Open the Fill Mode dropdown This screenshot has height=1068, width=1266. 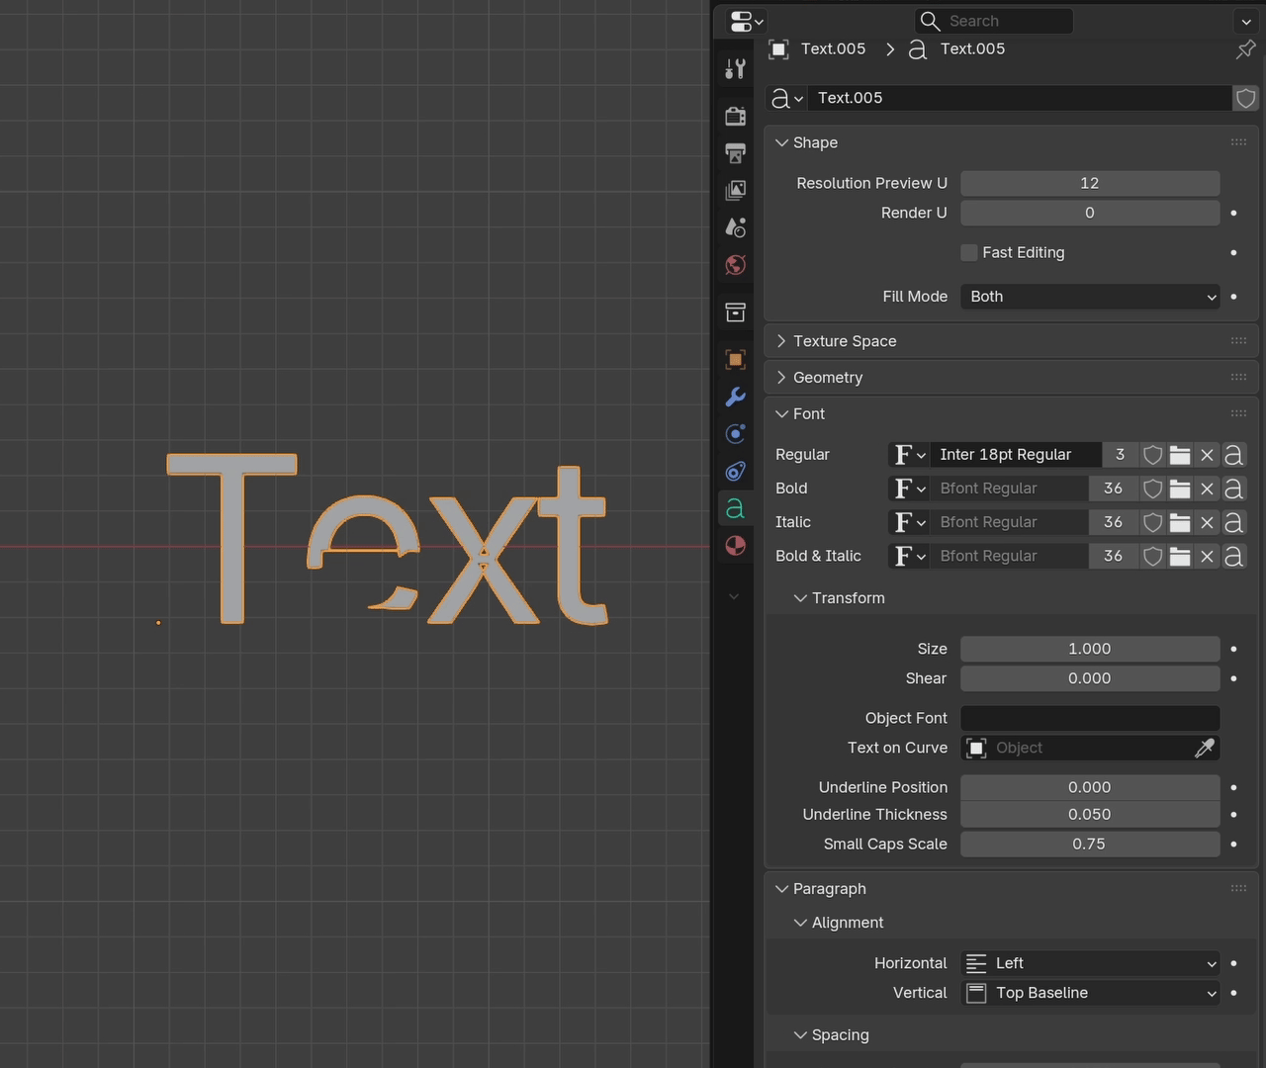(x=1090, y=297)
